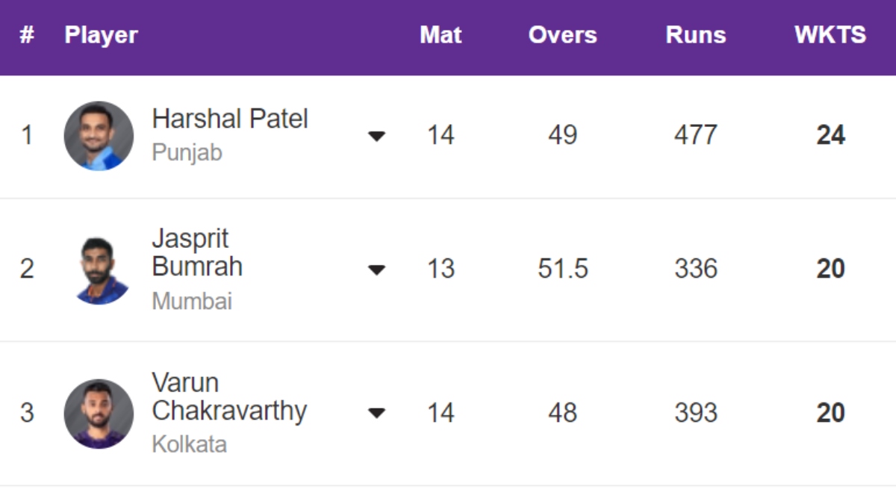This screenshot has width=896, height=504.
Task: Click Varun Chakravarthy's profile photo
Action: coord(99,414)
